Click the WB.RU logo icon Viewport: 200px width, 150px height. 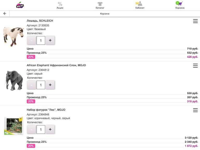(20, 5)
